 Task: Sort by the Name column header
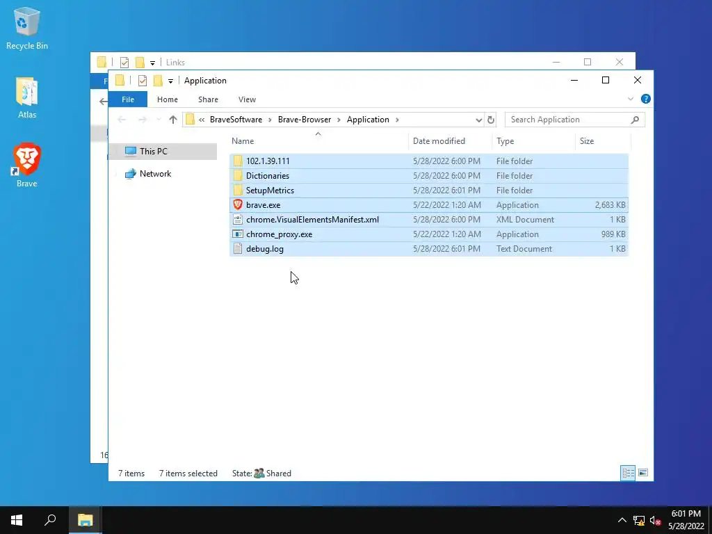pos(318,141)
